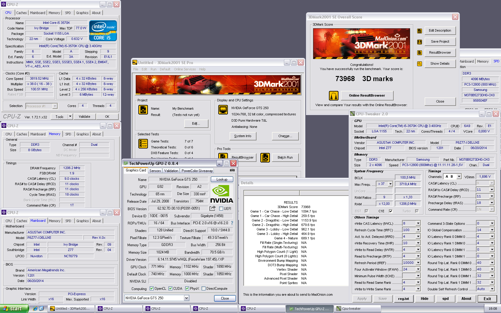Screen dimensions: 501x313
Task: Open the PowerColor Giveaway tab
Action: (x=197, y=171)
